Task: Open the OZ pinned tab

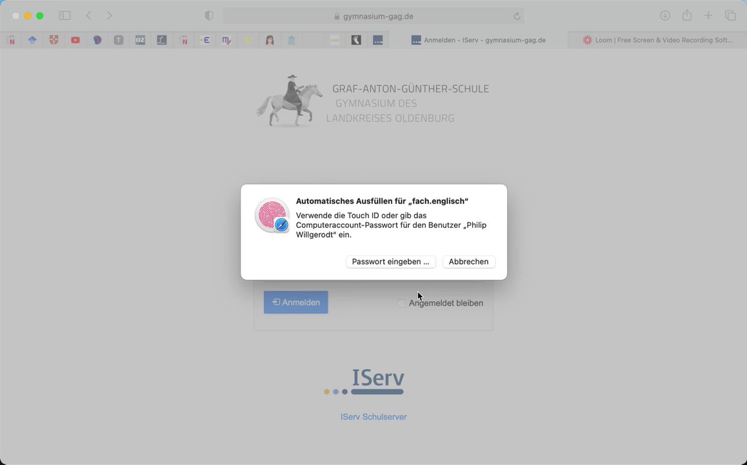Action: (140, 40)
